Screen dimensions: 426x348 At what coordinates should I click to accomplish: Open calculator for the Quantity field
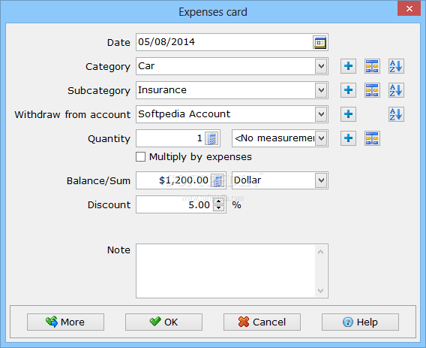click(x=211, y=138)
